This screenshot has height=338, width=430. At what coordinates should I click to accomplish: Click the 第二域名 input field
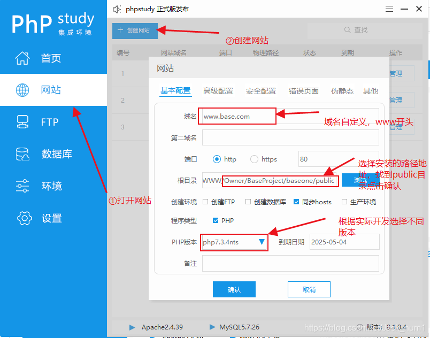click(x=290, y=137)
